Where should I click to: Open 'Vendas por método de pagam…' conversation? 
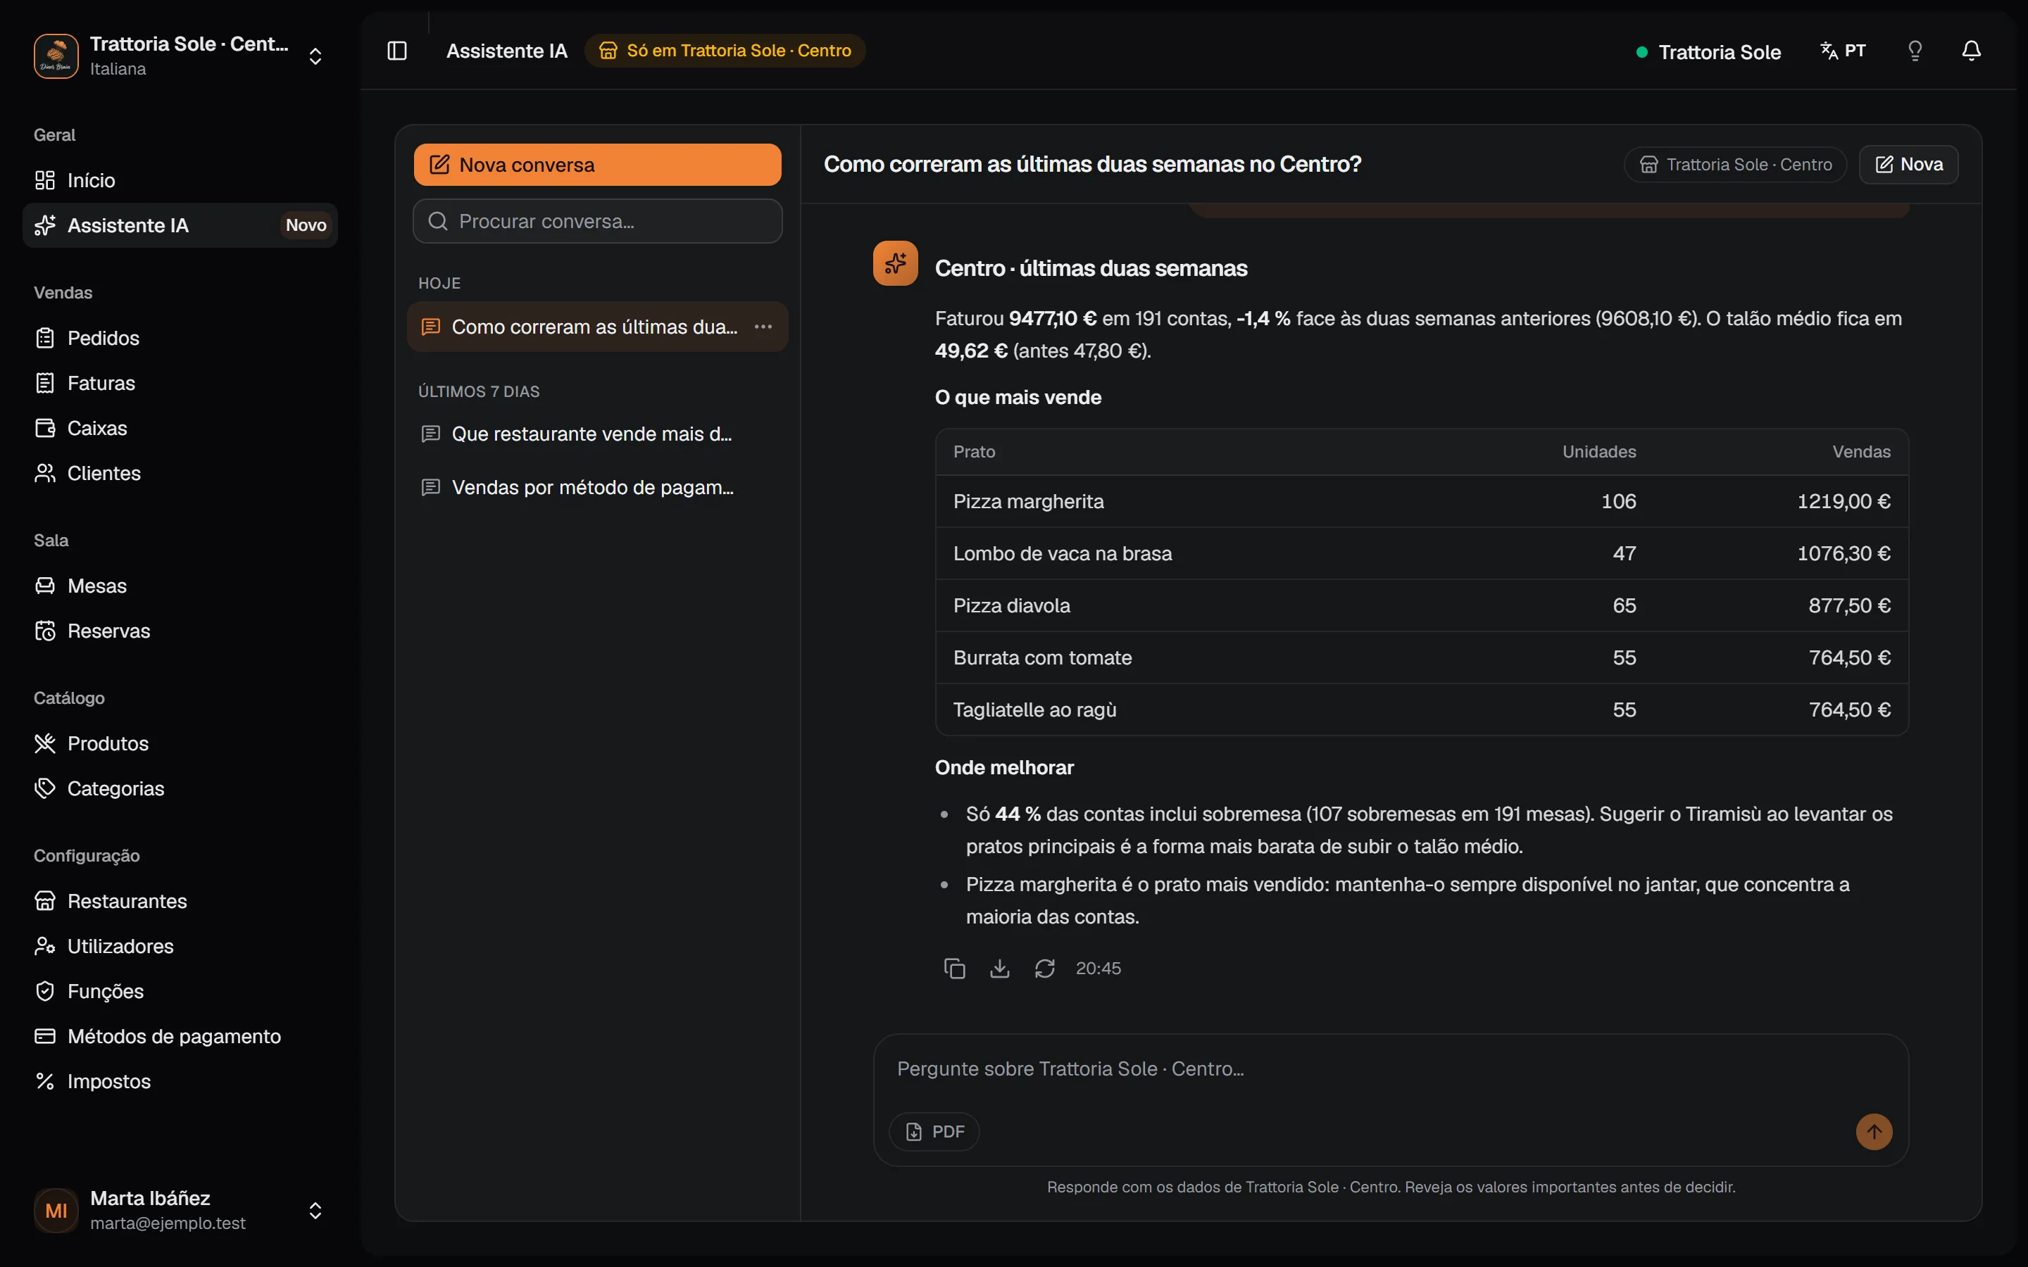[598, 488]
